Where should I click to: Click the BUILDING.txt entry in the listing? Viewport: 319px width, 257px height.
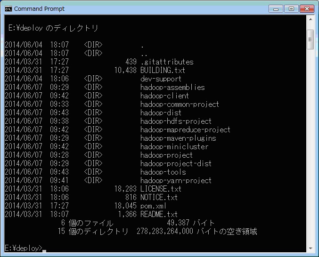163,70
